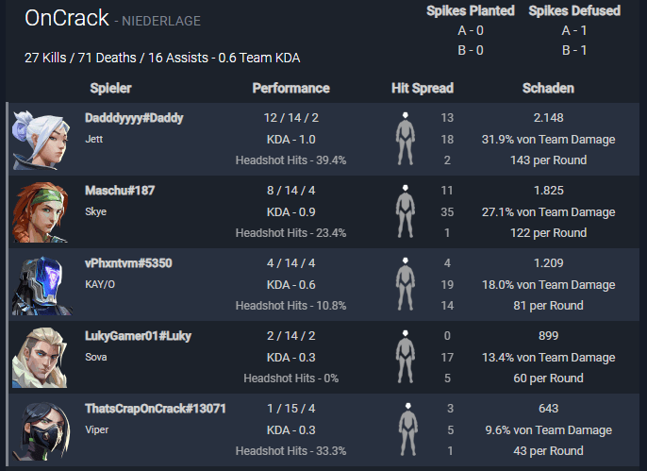Click the Spikes Defused label
Image resolution: width=647 pixels, height=471 pixels.
[574, 10]
